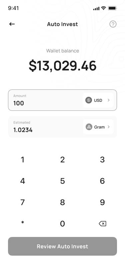Tap the asterisk key on keypad
Screen dimensions: 125x271
[x=23, y=223]
